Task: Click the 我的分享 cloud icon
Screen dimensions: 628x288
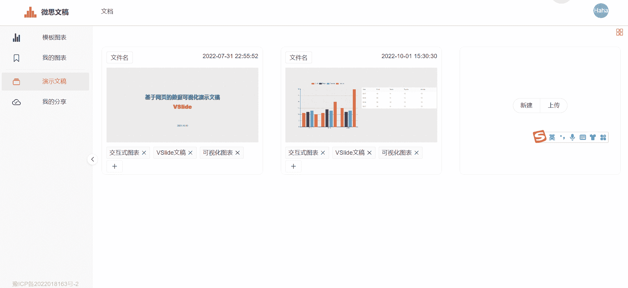Action: click(x=16, y=102)
